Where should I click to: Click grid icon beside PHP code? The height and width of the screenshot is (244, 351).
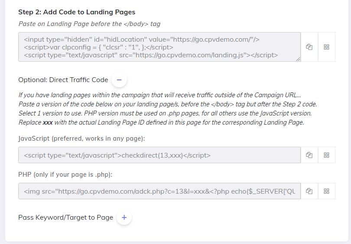(x=327, y=191)
